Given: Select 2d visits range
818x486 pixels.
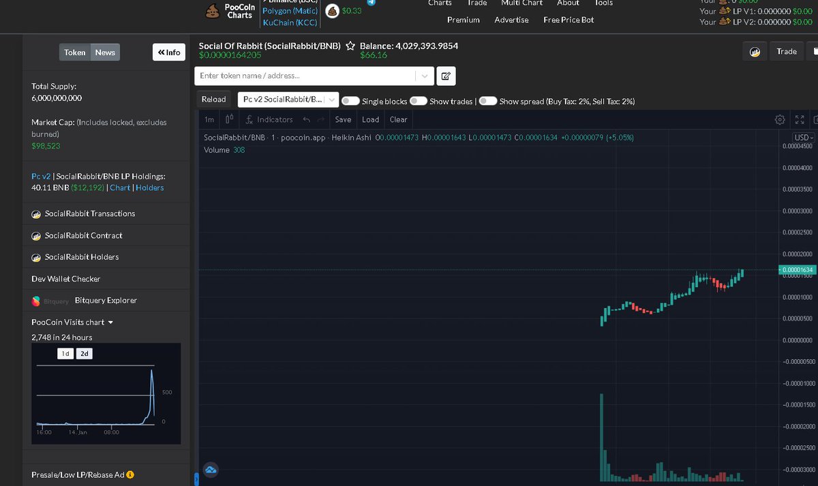Looking at the screenshot, I should point(85,354).
